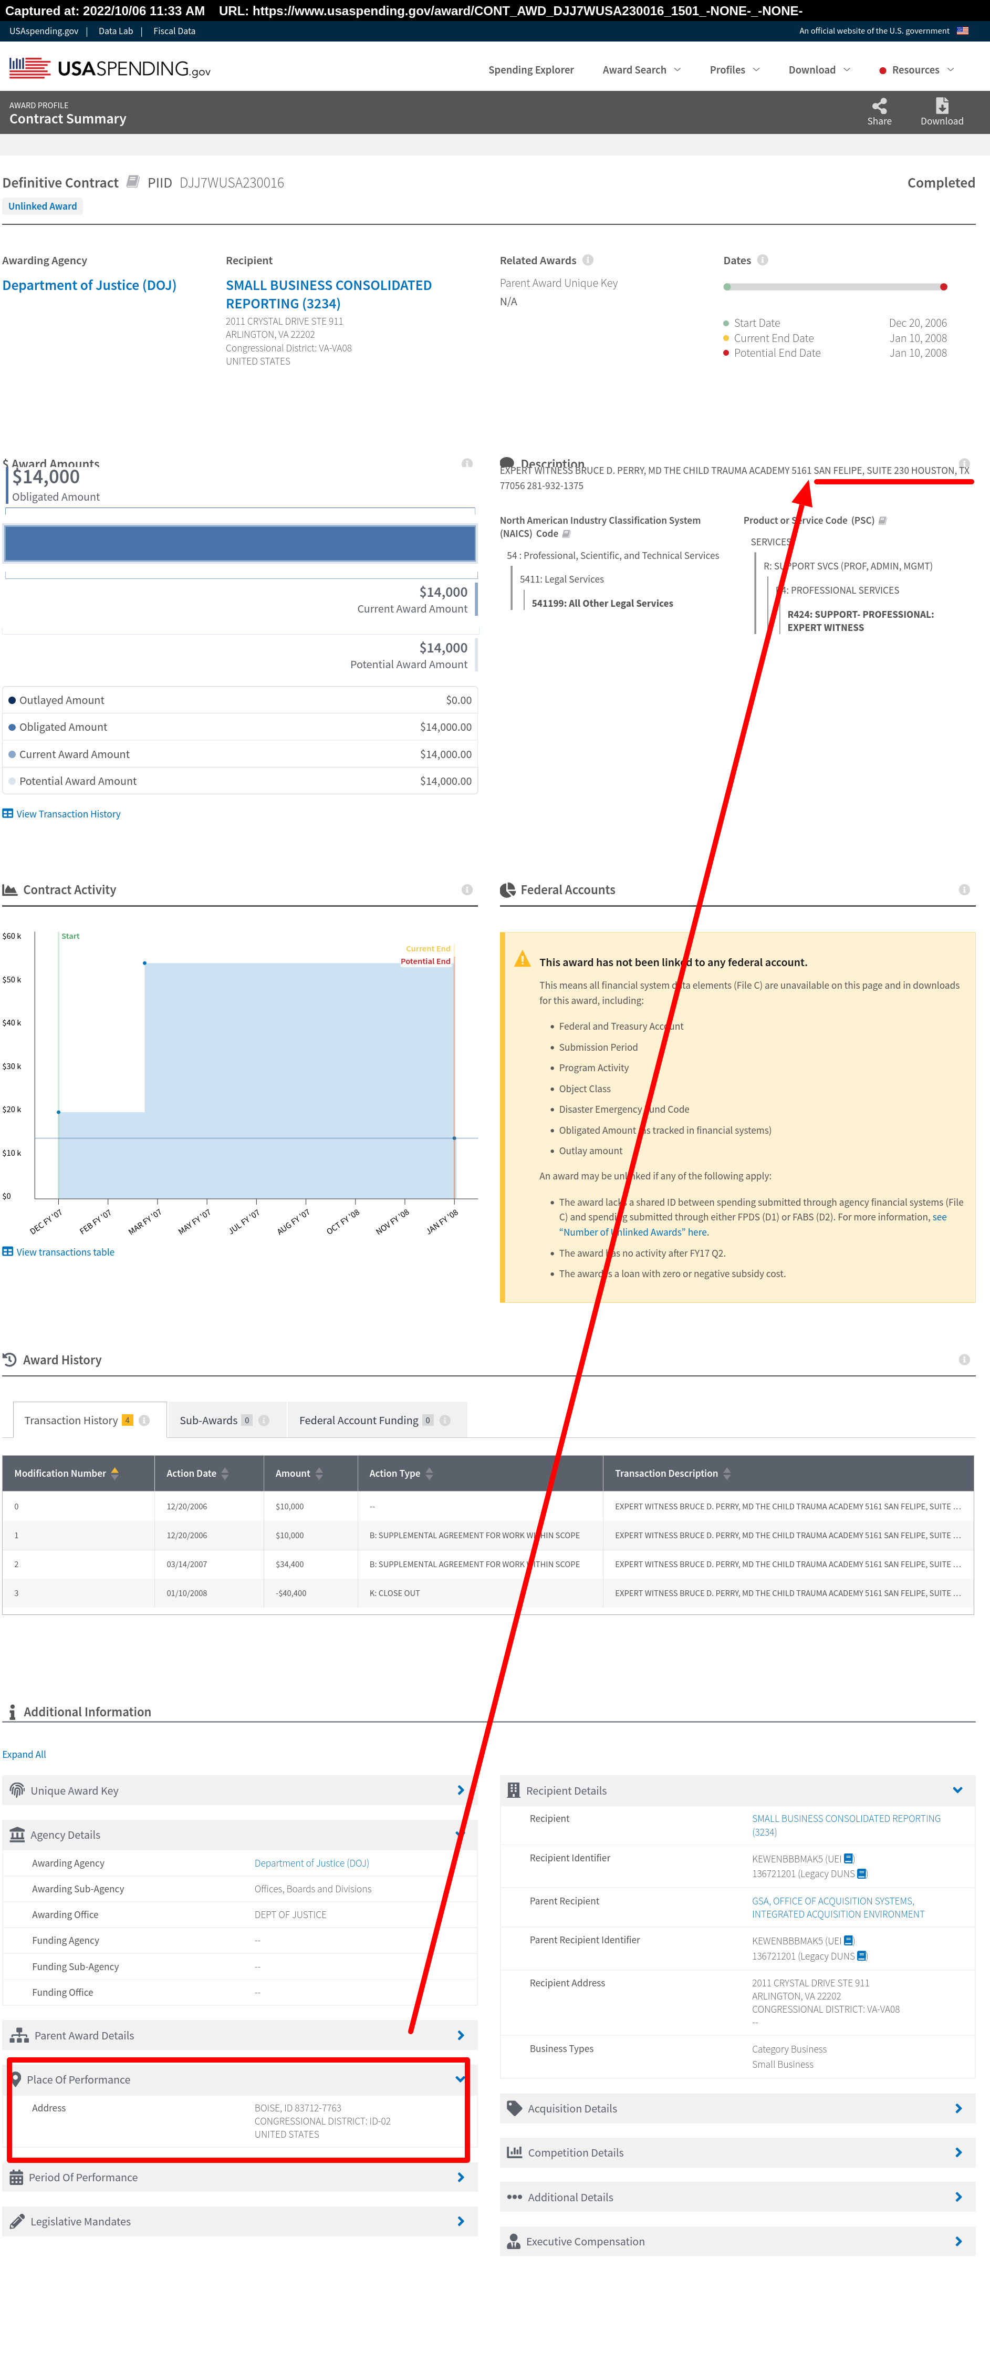Image resolution: width=990 pixels, height=2372 pixels.
Task: Click the NAICS Code glossary icon
Action: 566,534
